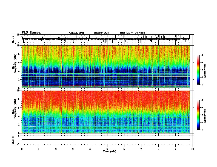Click the time axis tick label "9"

pyautogui.click(x=175, y=149)
